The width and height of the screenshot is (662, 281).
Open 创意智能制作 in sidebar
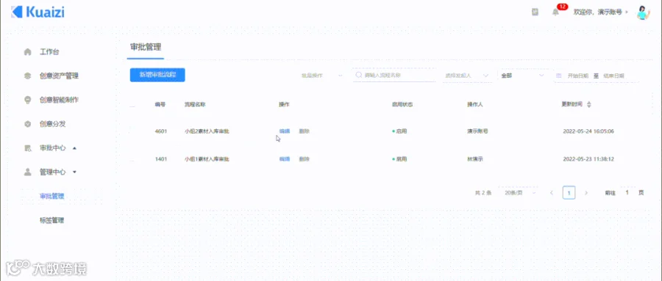click(59, 100)
